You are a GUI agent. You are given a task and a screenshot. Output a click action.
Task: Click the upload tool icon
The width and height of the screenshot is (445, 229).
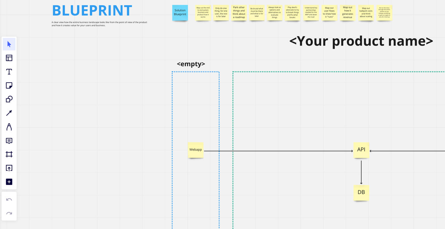tap(9, 168)
